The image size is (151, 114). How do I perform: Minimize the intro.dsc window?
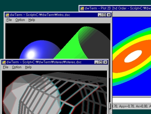click(x=100, y=15)
